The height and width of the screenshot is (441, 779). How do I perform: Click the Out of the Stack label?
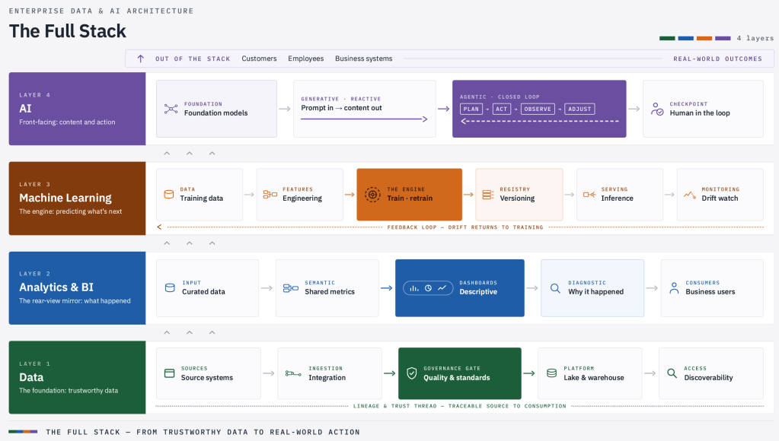click(193, 59)
